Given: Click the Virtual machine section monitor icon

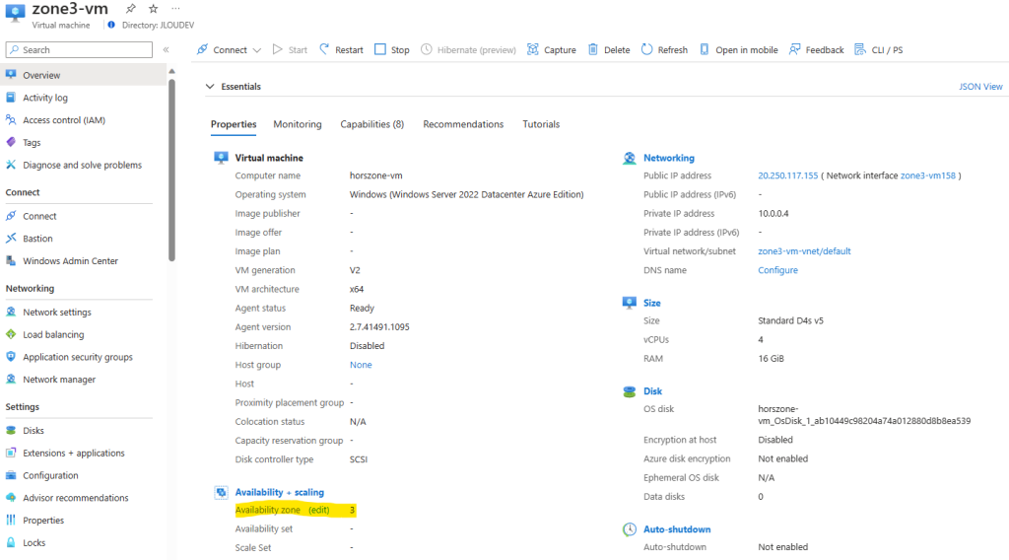Looking at the screenshot, I should [221, 158].
